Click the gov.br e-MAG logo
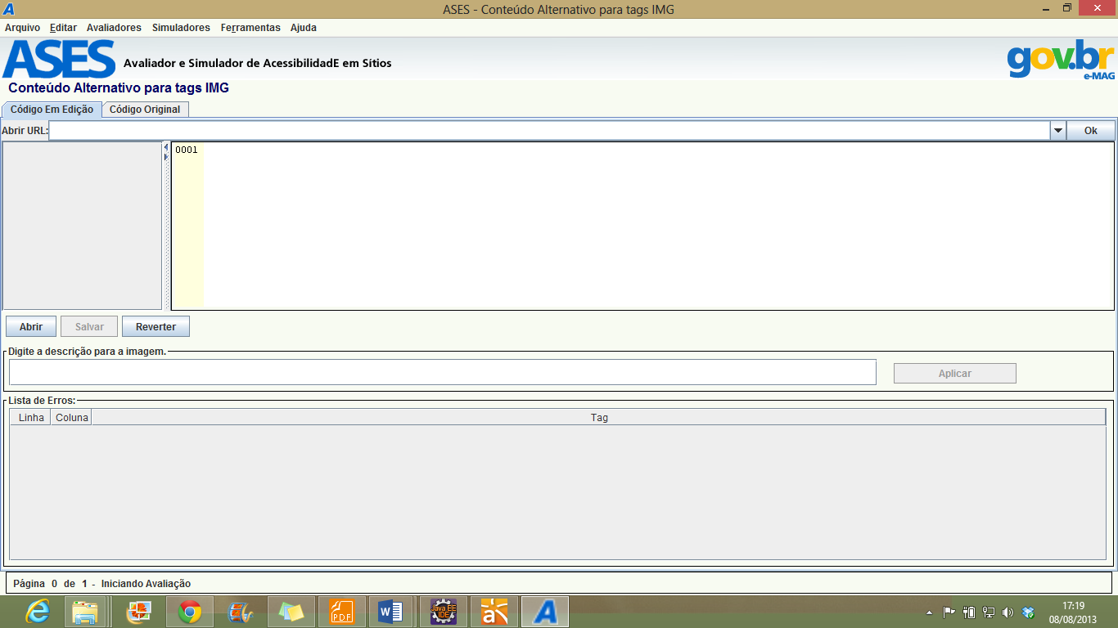 [1061, 59]
